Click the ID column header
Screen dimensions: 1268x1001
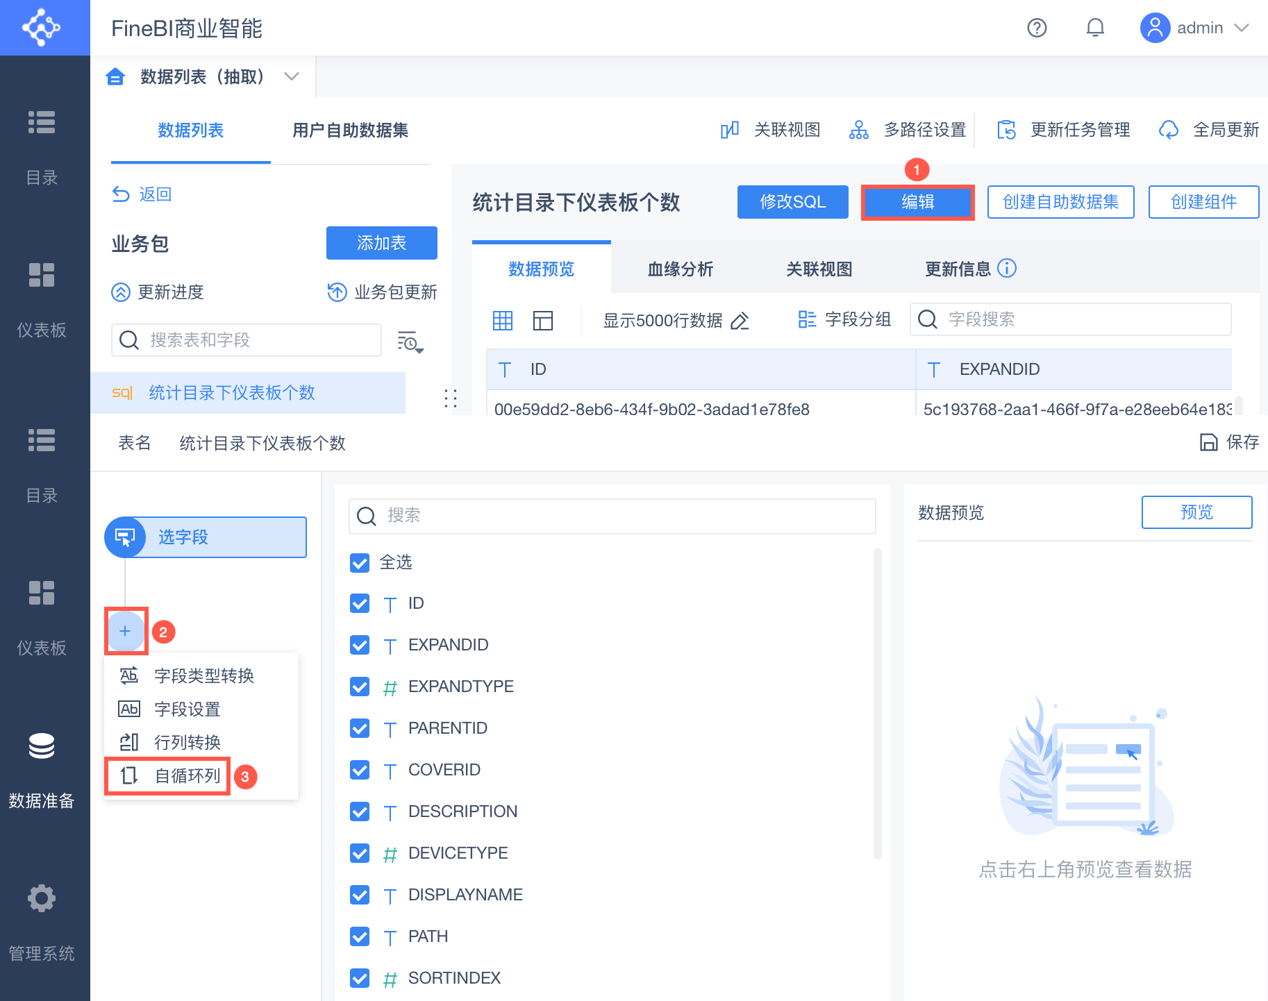(x=701, y=369)
